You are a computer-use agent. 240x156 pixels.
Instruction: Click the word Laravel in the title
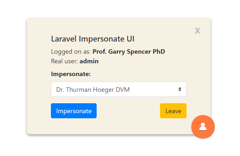coord(64,39)
